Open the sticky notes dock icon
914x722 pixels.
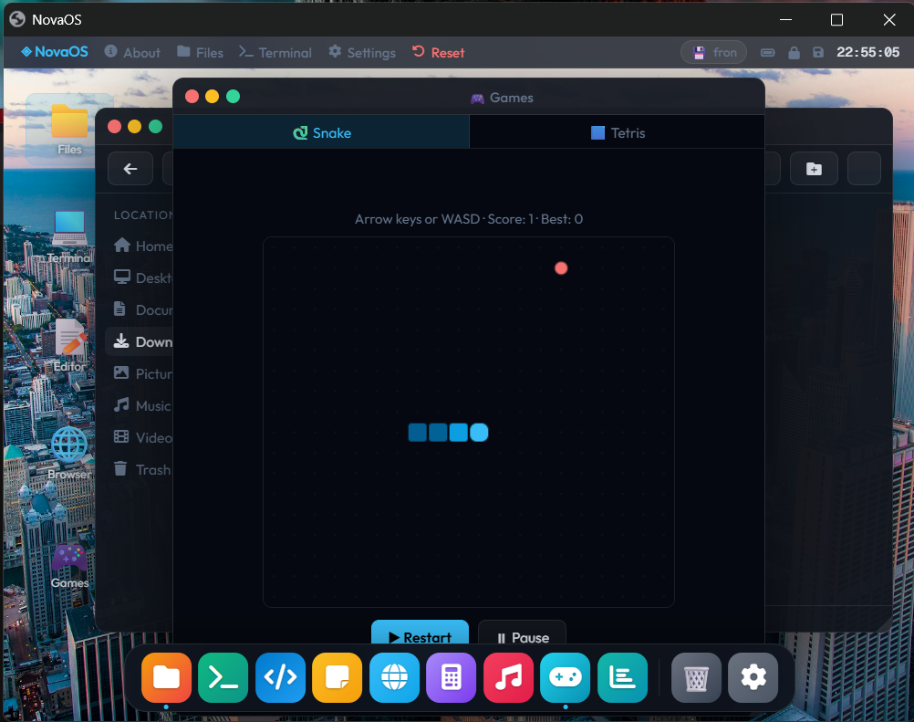click(x=337, y=677)
